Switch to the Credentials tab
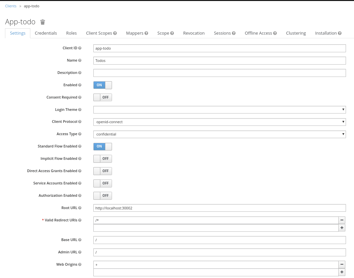 46,33
